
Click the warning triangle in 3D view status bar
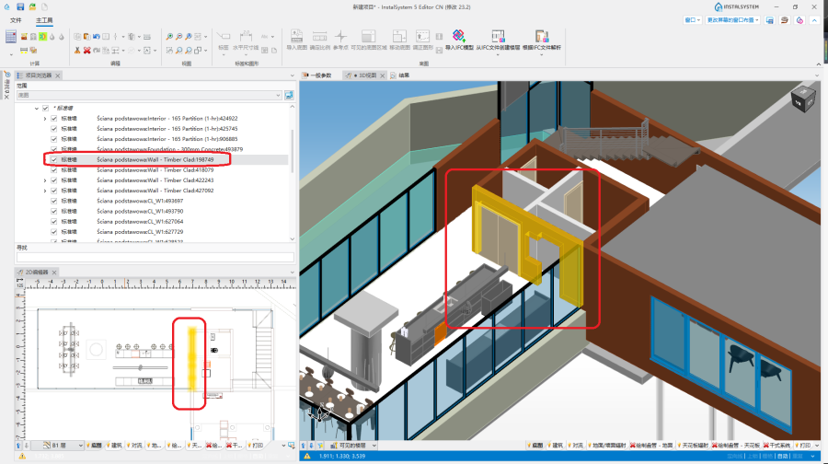(306, 456)
